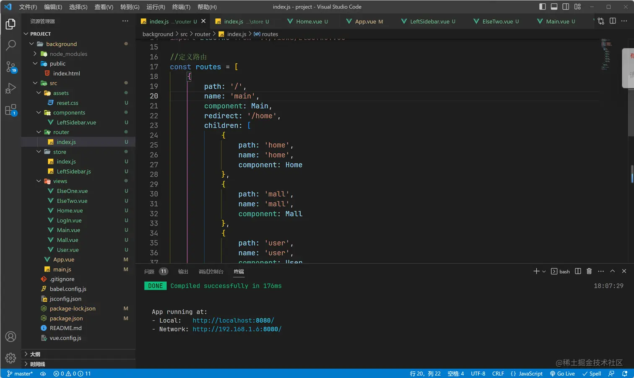Viewport: 634px width, 378px height.
Task: Open the 终端(T) menu
Action: coord(181,7)
